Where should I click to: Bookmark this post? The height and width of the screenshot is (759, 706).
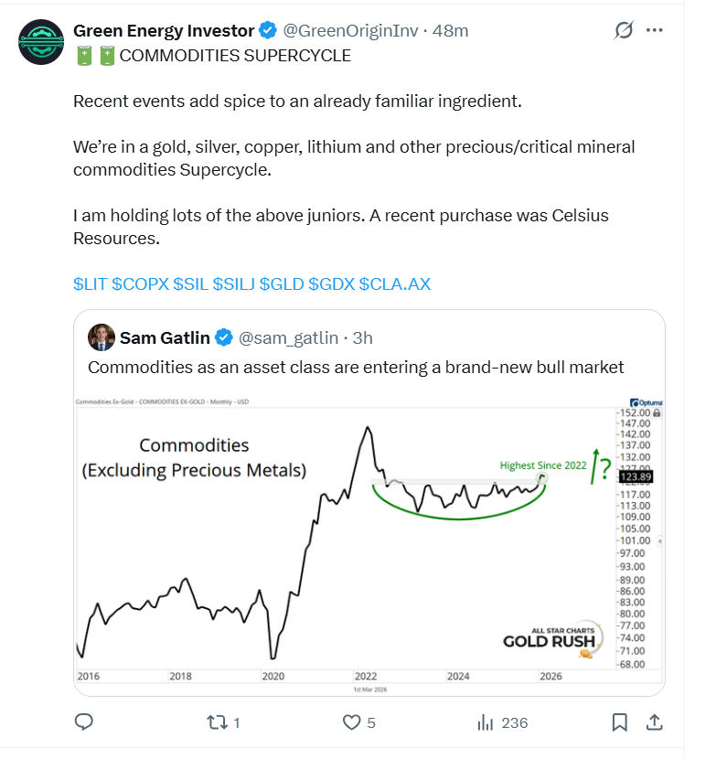tap(619, 722)
